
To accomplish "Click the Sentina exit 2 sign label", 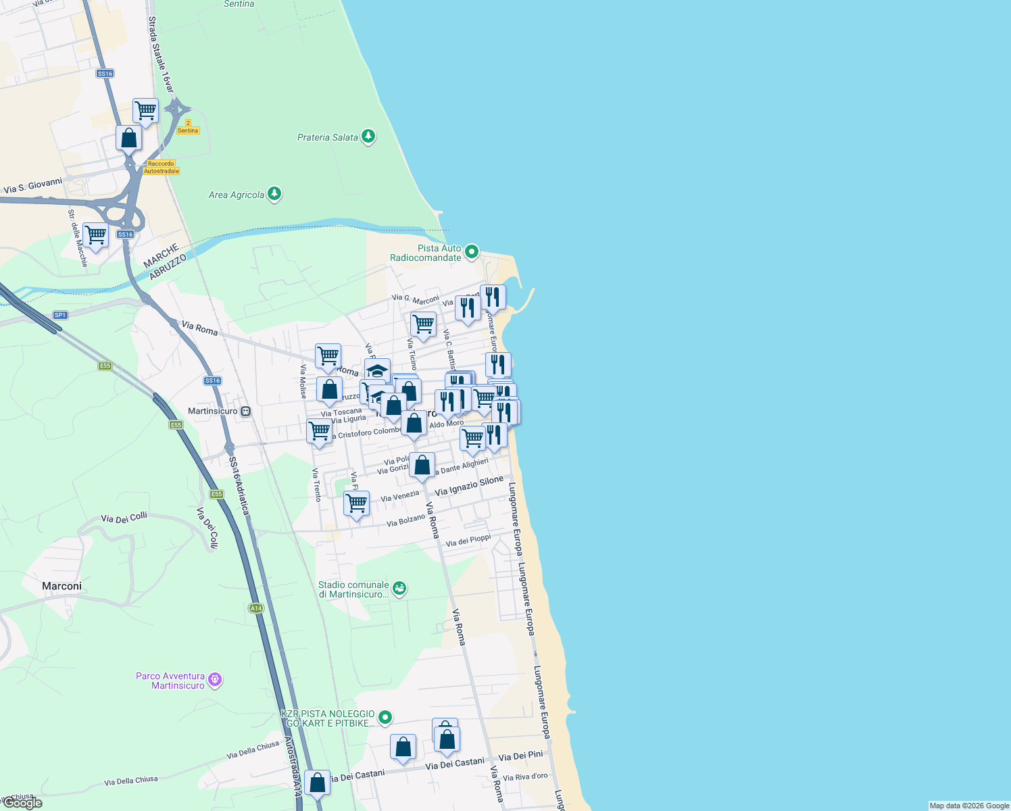I will point(188,128).
